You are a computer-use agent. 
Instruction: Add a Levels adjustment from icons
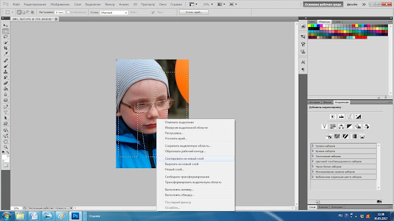341,117
